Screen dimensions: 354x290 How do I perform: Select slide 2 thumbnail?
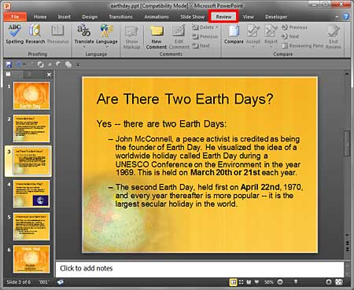pyautogui.click(x=31, y=128)
